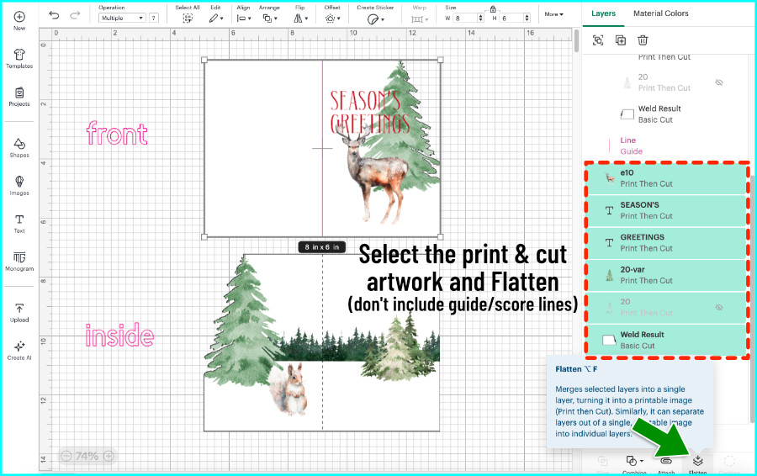Viewport: 757px width, 476px height.
Task: Zoom in with plus button
Action: tap(109, 456)
